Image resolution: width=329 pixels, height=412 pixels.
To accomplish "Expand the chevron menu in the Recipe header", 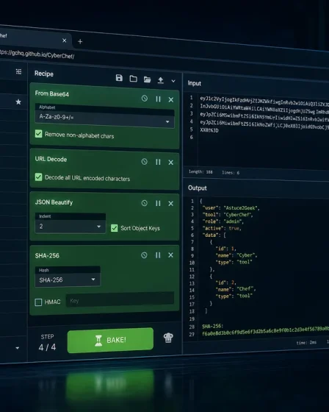I will [x=173, y=81].
